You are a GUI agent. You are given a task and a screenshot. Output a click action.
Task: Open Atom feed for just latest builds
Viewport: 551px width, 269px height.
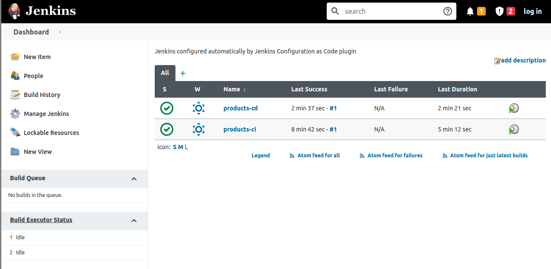tap(489, 156)
